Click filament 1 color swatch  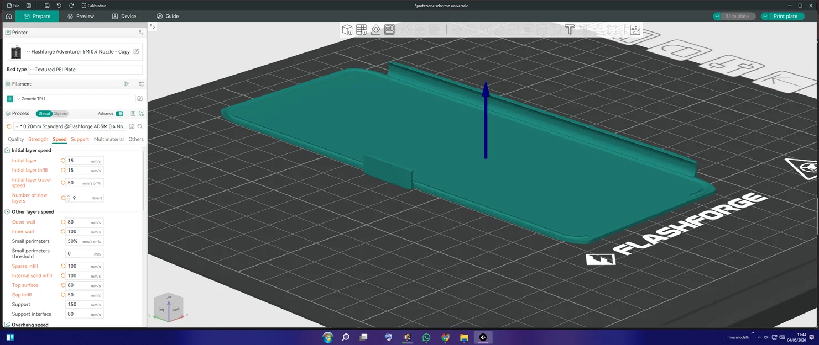(x=9, y=99)
